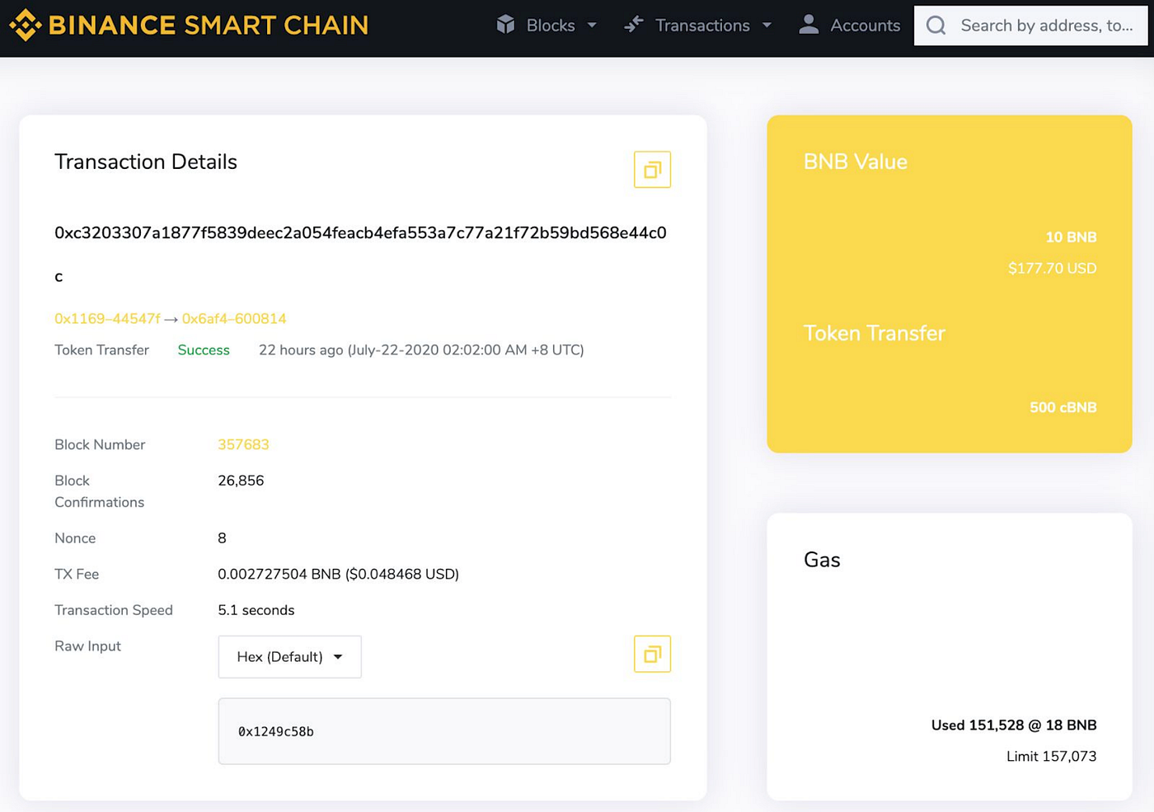Click the 26,856 block confirmations value
1154x812 pixels.
click(x=241, y=481)
